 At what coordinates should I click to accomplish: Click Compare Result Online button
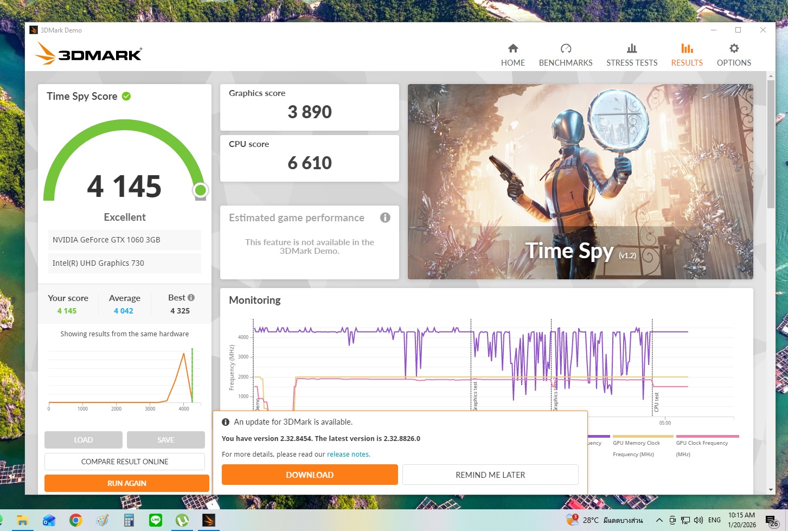(x=125, y=462)
